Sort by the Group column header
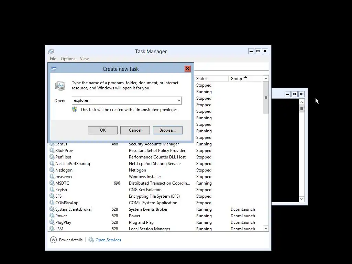 (x=245, y=79)
